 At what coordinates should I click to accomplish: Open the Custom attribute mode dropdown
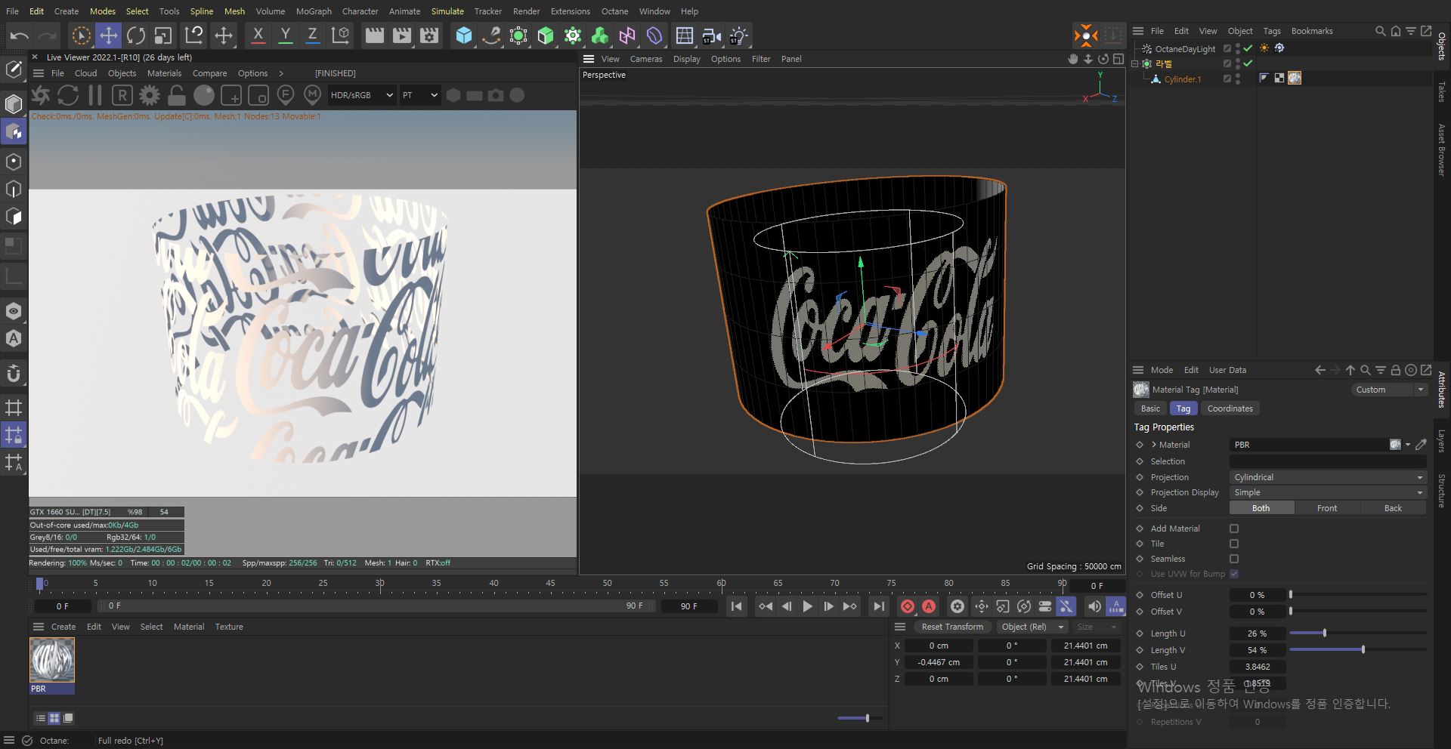coord(1388,390)
